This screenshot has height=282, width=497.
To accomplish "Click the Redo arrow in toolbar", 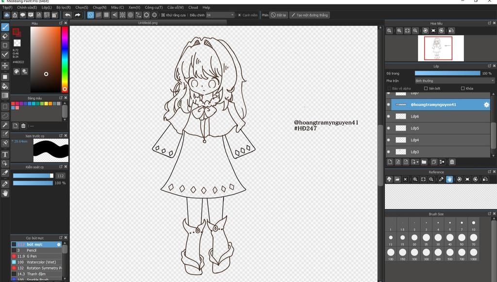I will click(x=77, y=15).
